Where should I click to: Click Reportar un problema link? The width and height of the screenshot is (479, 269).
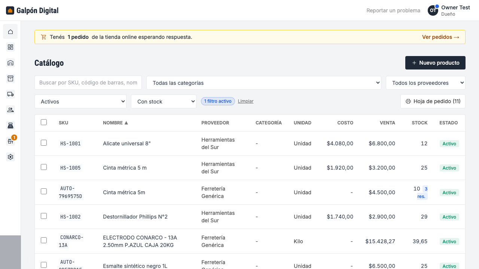click(393, 10)
